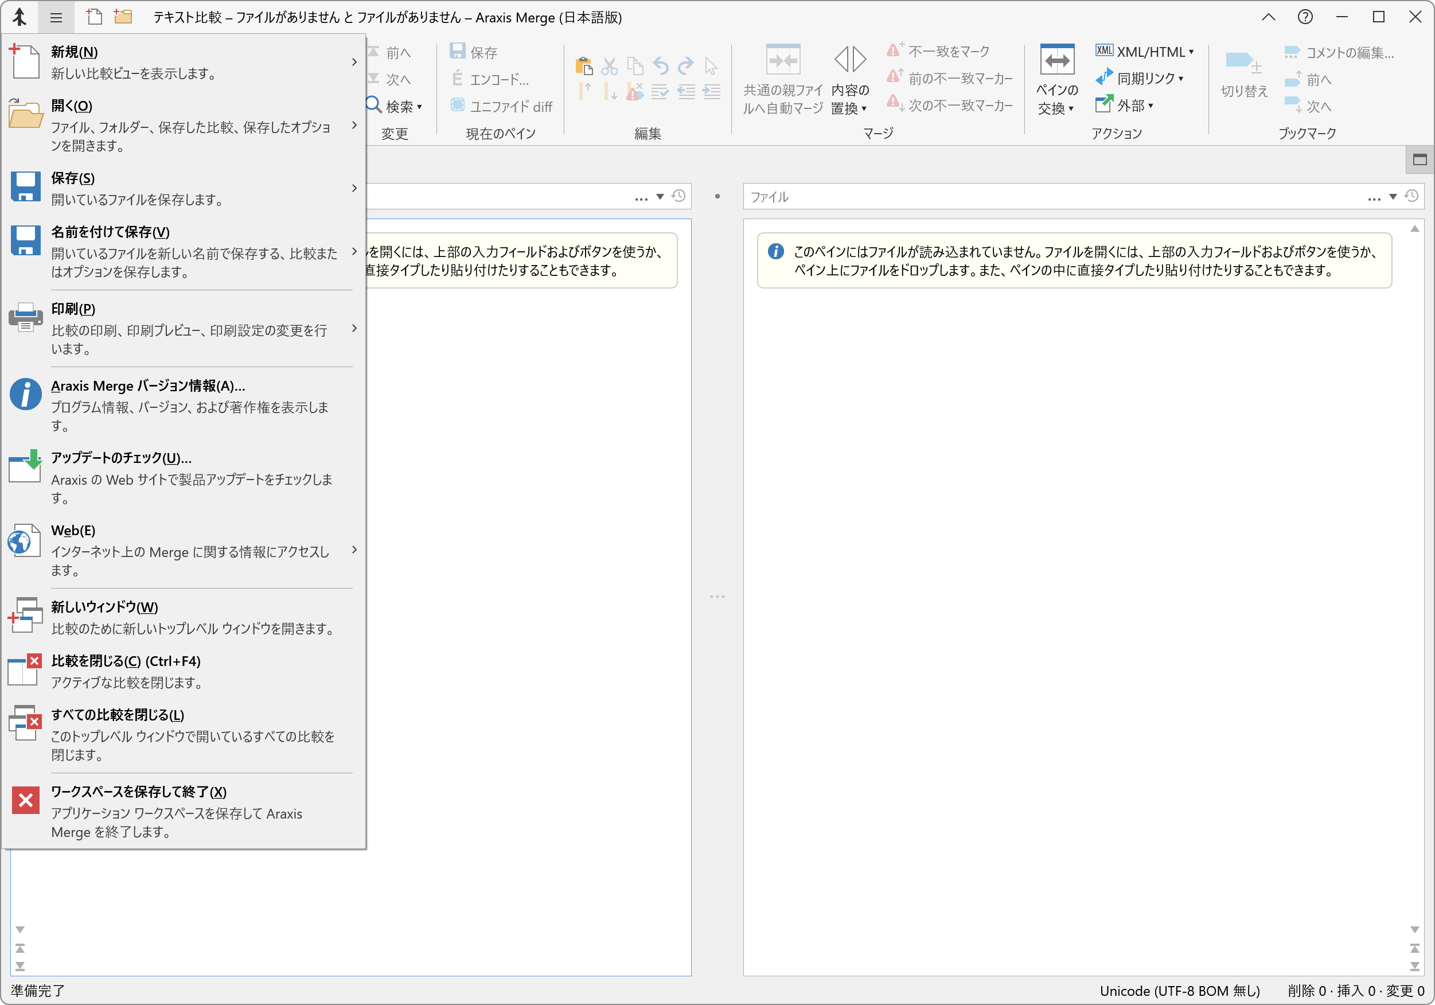This screenshot has height=1005, width=1435.
Task: Click the new text comparison icon in title bar
Action: 93,17
